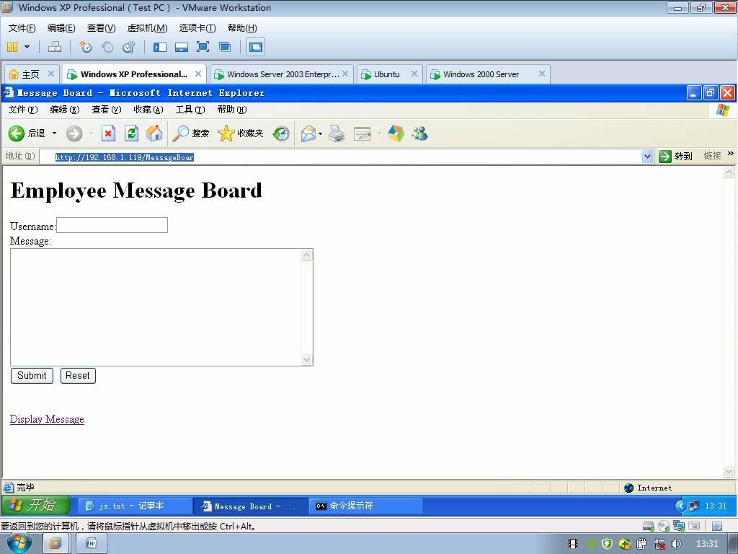Switch to VMware Unity mode icon

pos(225,47)
